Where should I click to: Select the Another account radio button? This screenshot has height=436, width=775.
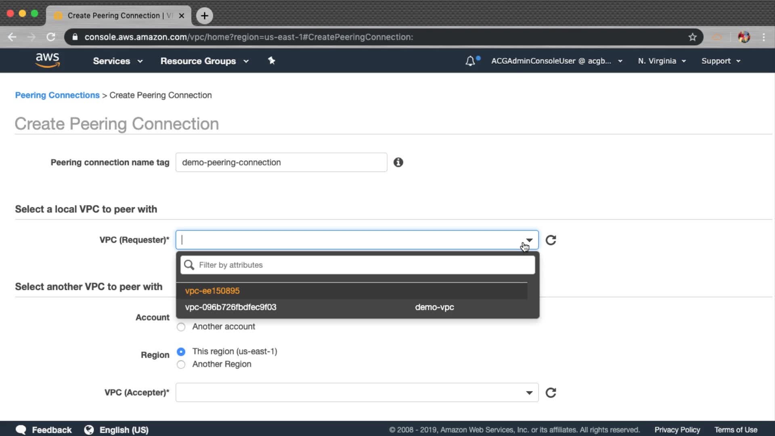[181, 327]
